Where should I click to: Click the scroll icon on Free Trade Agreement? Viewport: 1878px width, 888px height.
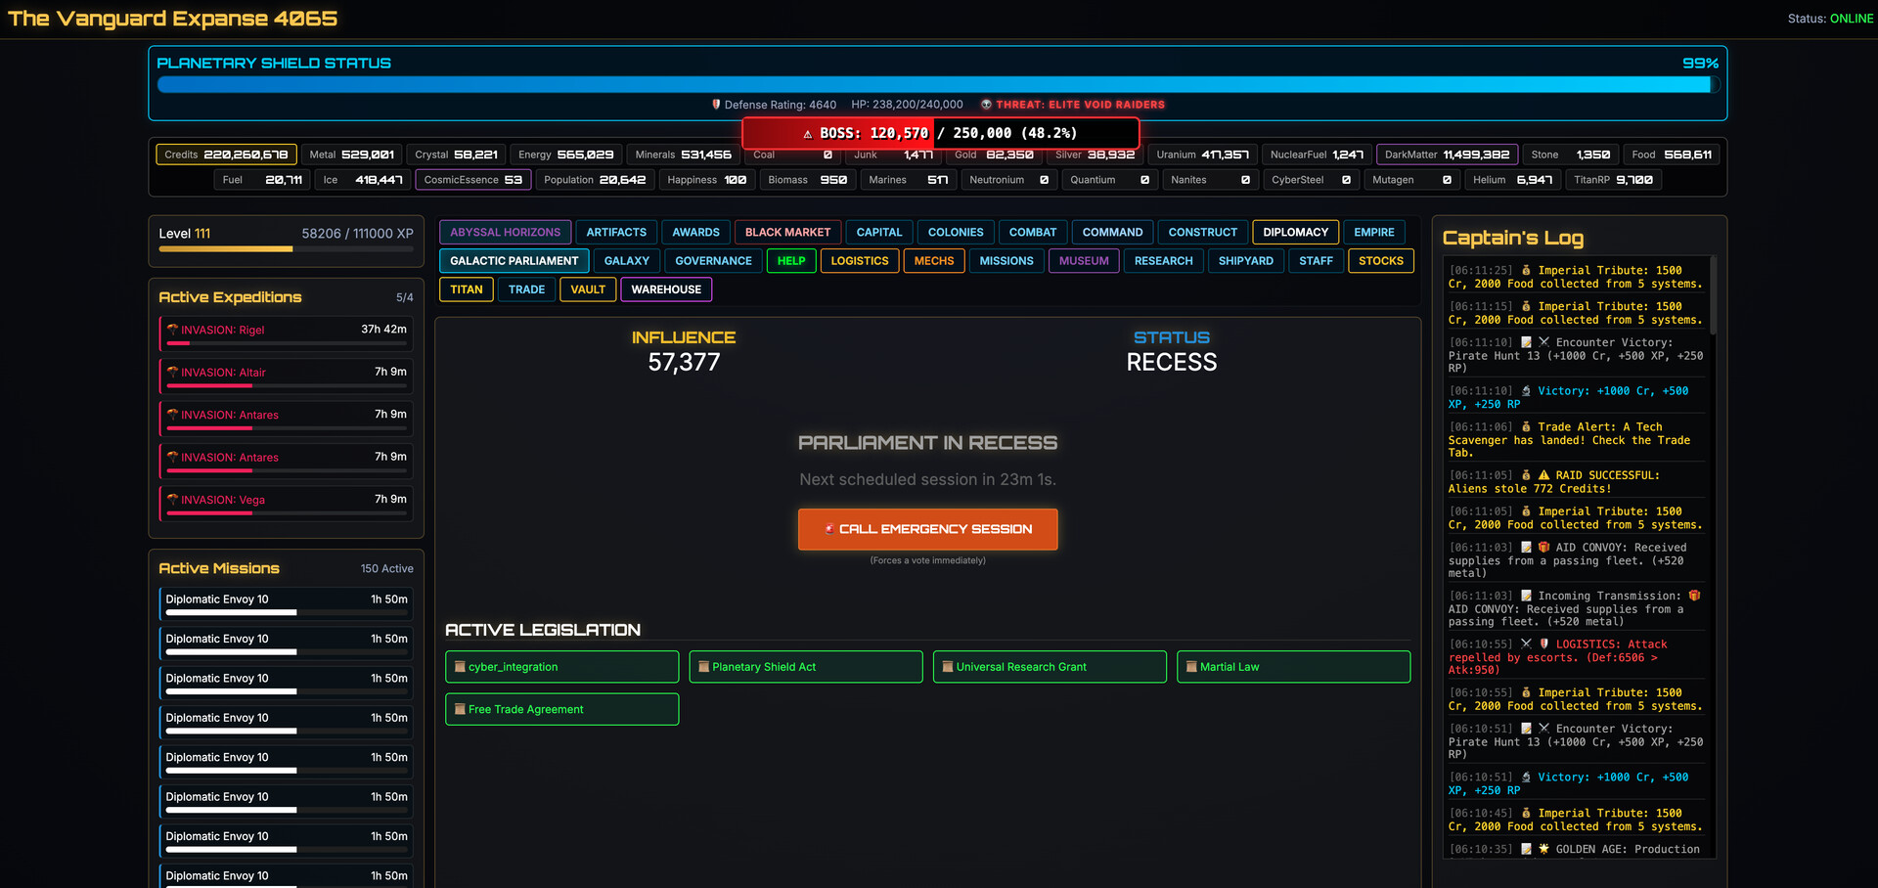coord(459,709)
